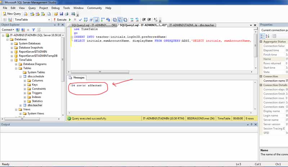Collapse the TimeTable database node
This screenshot has width=288, height=167.
click(x=12, y=60)
